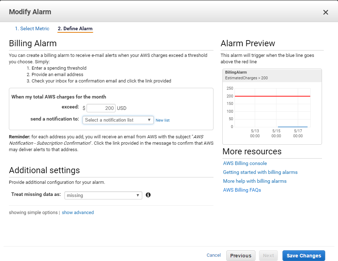Click the BillingAlarm preview header

272,75
